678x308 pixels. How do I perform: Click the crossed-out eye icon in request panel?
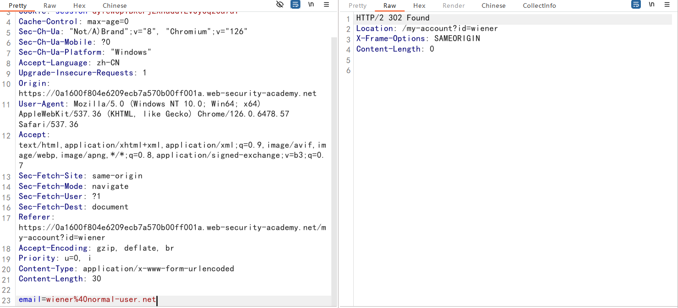point(280,5)
